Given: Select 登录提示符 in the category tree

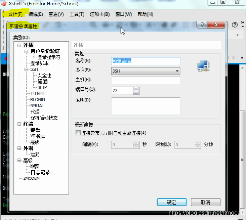Looking at the screenshot, I should coord(49,57).
